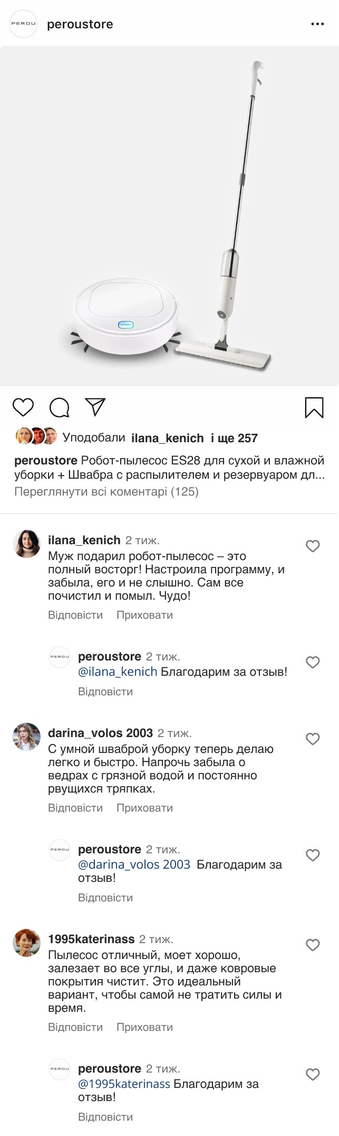
Task: Like ilana_kenich's comment
Action: coord(313,546)
